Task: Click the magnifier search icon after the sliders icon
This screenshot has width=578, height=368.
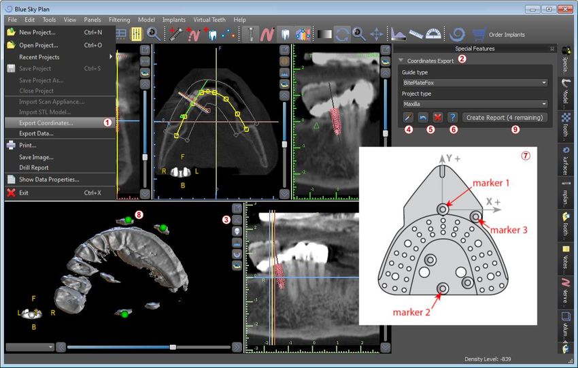Action: [153, 34]
